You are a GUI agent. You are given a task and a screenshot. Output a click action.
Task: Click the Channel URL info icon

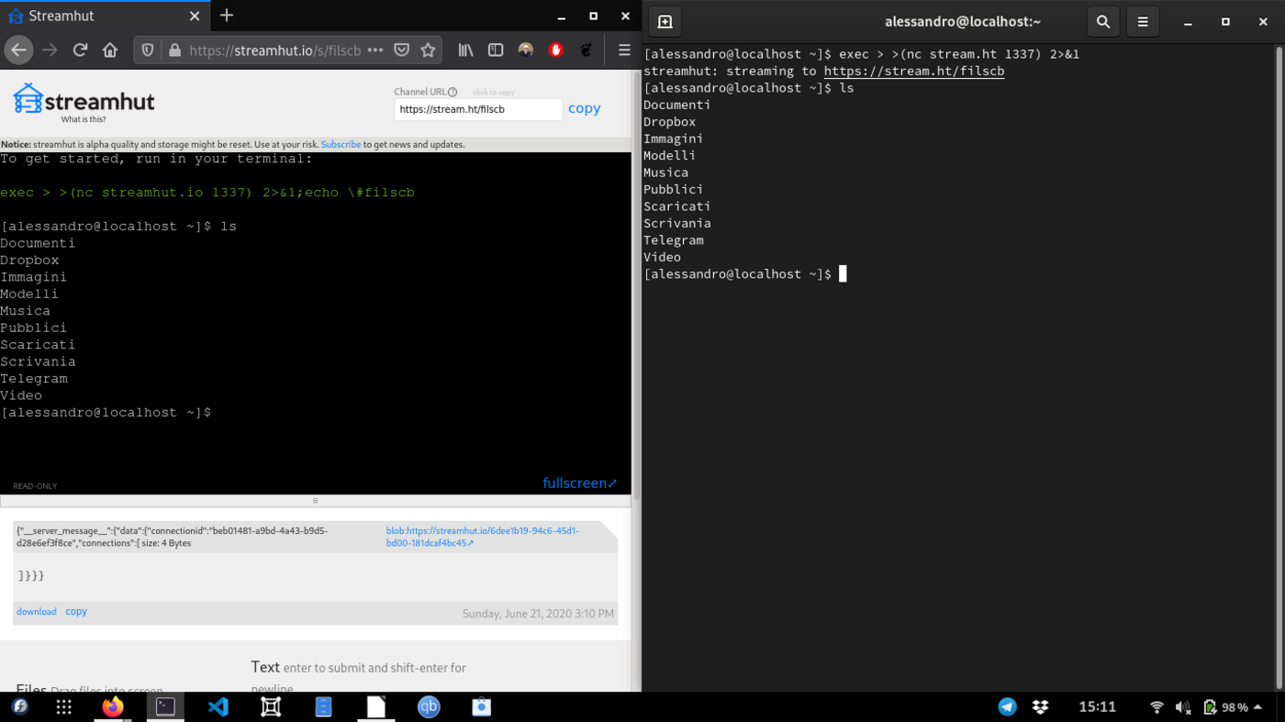pos(454,91)
